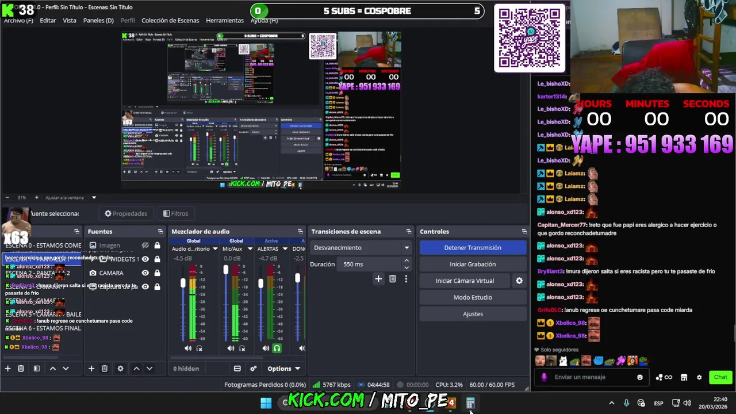The width and height of the screenshot is (736, 414).
Task: Adjust Audio del escritorio volume fader
Action: point(183,283)
